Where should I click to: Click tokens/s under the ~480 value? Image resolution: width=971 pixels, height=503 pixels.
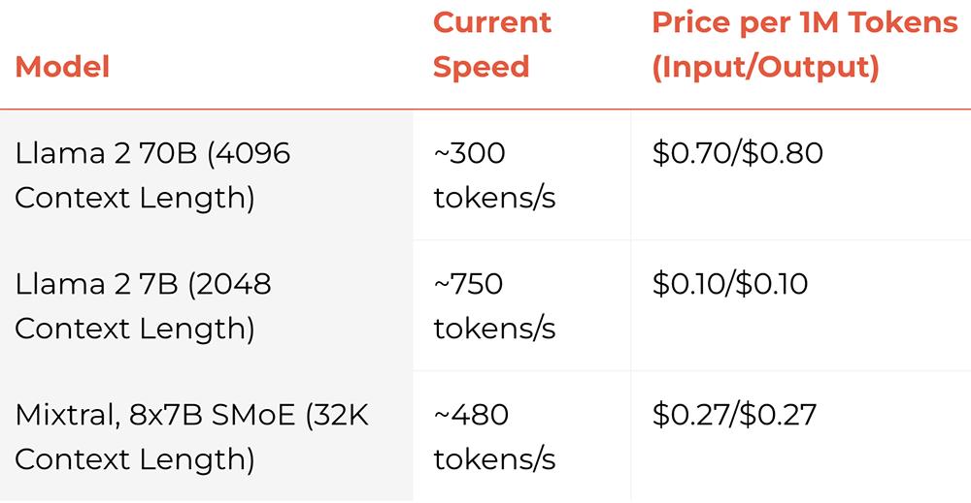click(494, 459)
